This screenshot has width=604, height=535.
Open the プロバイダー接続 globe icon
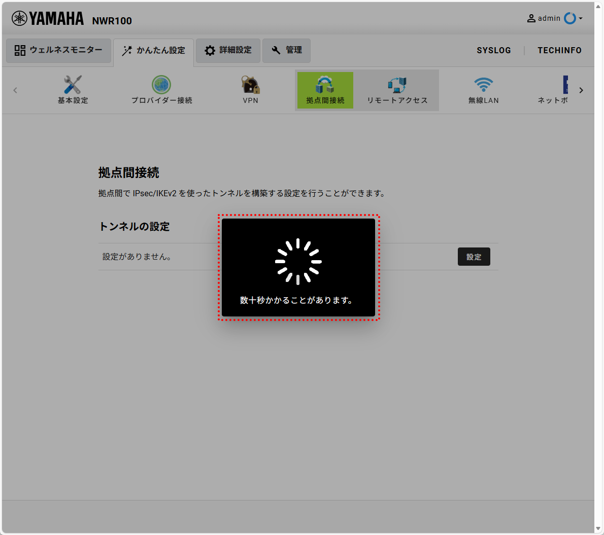coord(161,85)
